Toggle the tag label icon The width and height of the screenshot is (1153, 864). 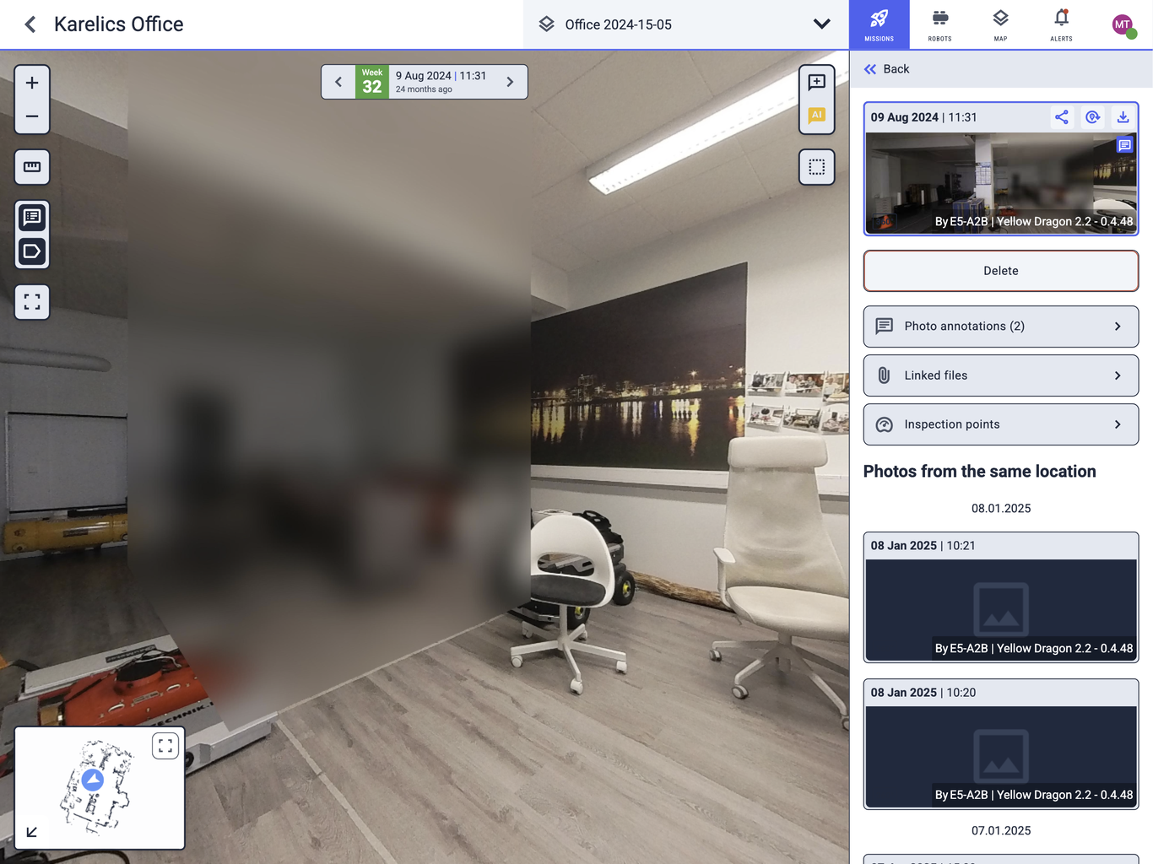[x=32, y=251]
